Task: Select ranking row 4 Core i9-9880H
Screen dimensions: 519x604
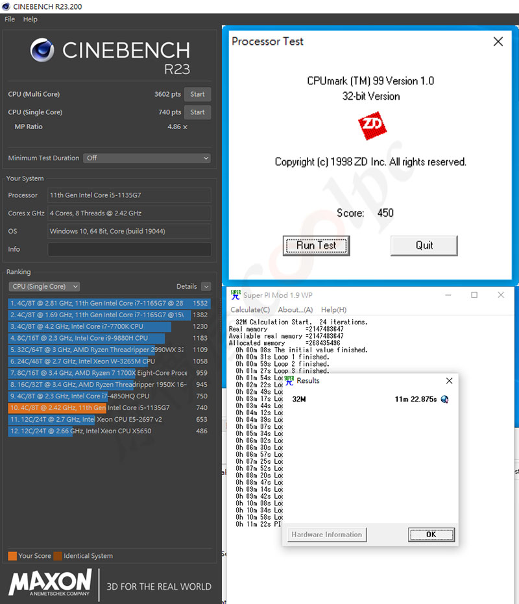Action: pyautogui.click(x=110, y=338)
